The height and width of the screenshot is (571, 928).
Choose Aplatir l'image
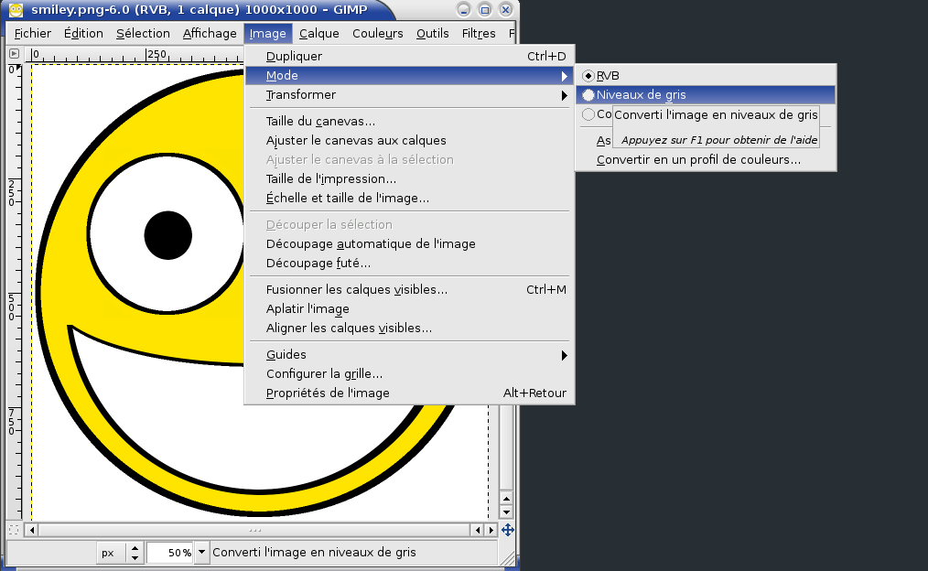(x=308, y=309)
